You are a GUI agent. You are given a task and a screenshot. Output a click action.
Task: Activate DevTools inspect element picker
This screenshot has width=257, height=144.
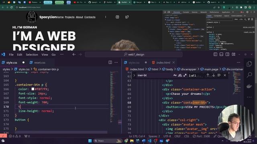click(165, 12)
